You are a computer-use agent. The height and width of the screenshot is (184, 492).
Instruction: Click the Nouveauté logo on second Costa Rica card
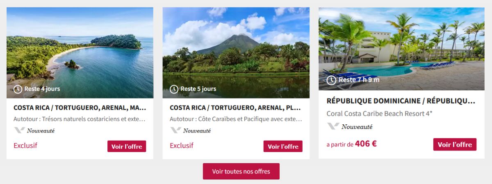coord(190,130)
